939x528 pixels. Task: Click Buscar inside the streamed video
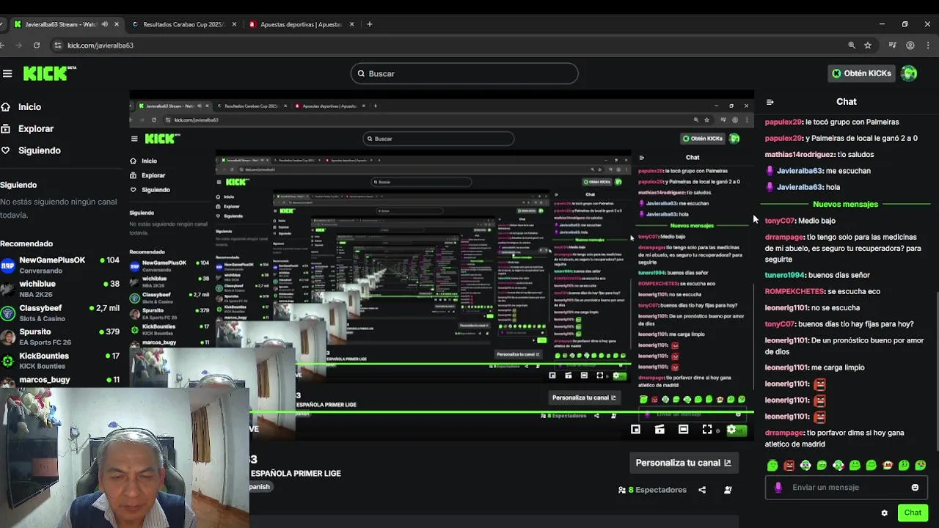tap(439, 139)
